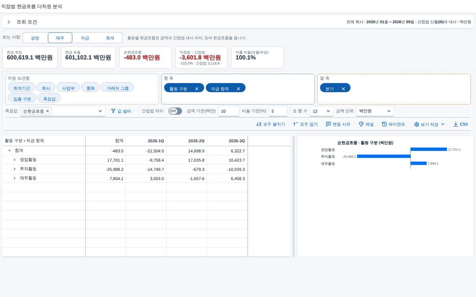Viewport: 476px width, 297px height.
Task: Click the 투자활동 chart bar
Action: [x=384, y=156]
